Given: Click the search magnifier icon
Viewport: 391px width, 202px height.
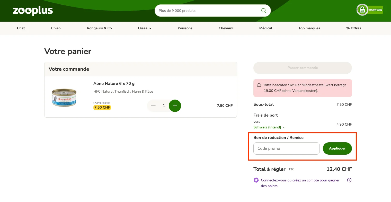Looking at the screenshot, I should [263, 11].
